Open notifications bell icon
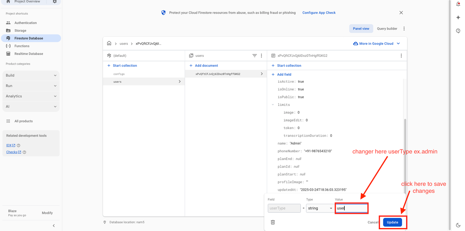The image size is (465, 231). 458,4
